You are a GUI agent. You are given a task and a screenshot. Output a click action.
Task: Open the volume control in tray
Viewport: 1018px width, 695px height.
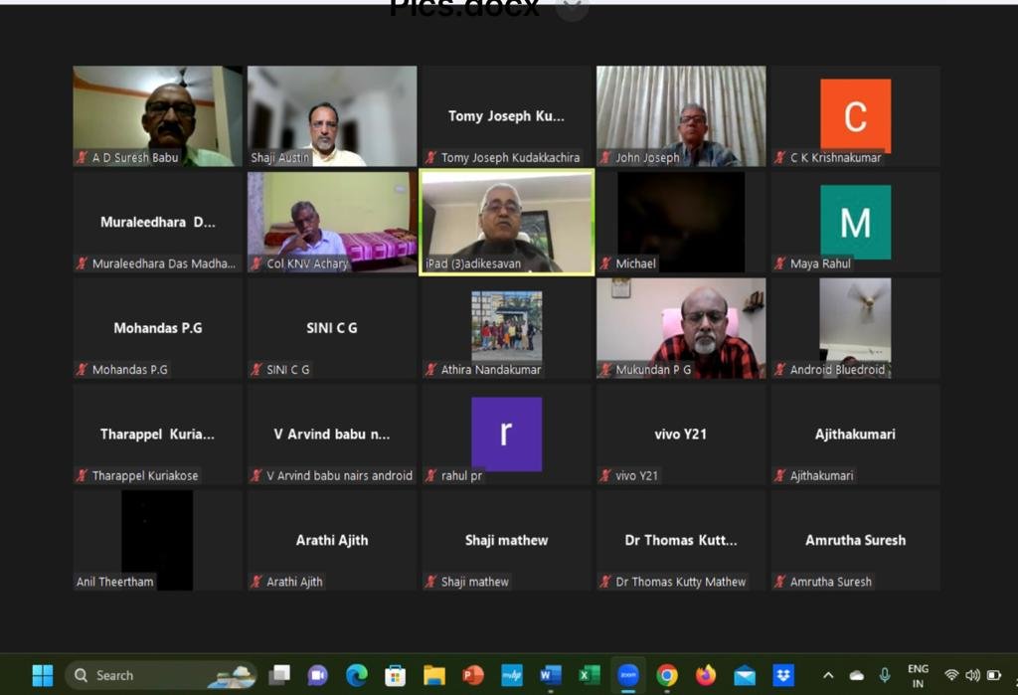972,675
